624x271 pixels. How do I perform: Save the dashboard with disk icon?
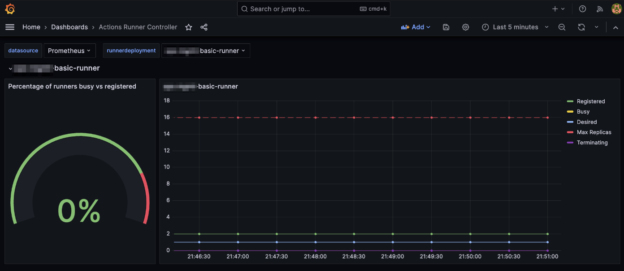446,27
